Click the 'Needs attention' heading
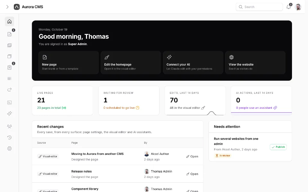308x192 pixels. (x=227, y=127)
